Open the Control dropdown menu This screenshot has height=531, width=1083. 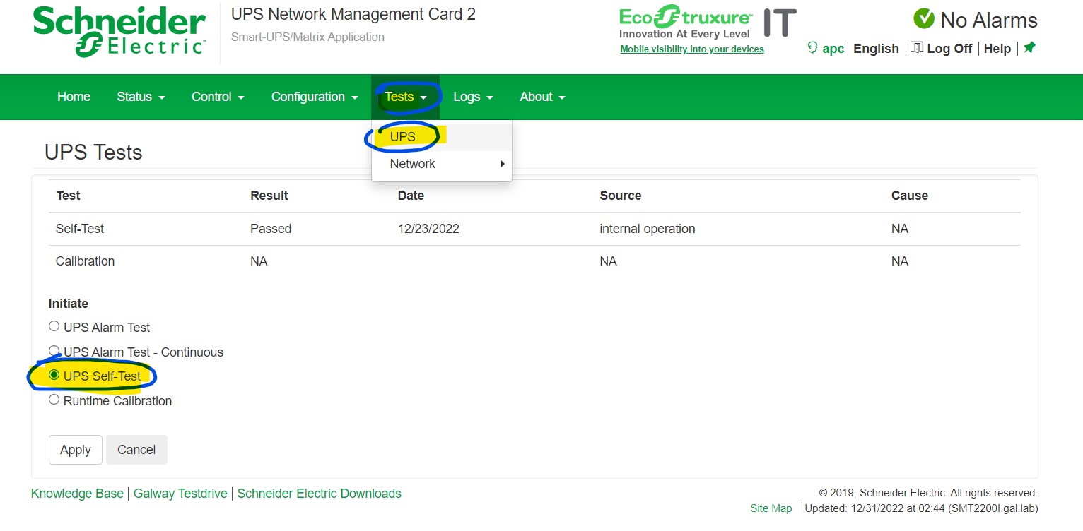pyautogui.click(x=218, y=97)
